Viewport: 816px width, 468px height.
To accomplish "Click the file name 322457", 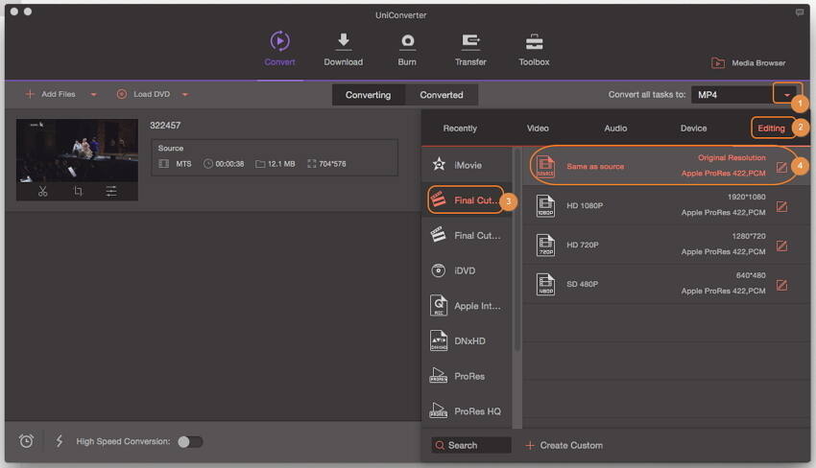I will point(165,126).
